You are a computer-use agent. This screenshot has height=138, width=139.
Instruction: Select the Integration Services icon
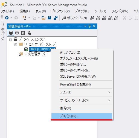(29, 33)
